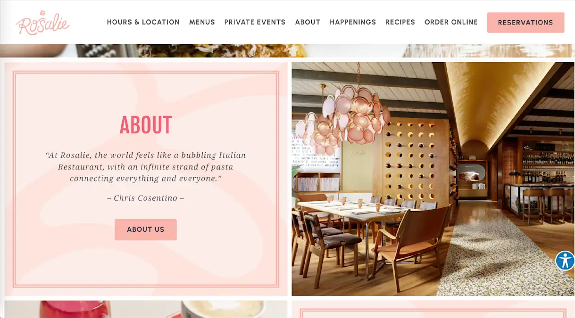Click the pink bordered panel at bottom right
Screen dimensions: 575x318
pyautogui.click(x=433, y=309)
